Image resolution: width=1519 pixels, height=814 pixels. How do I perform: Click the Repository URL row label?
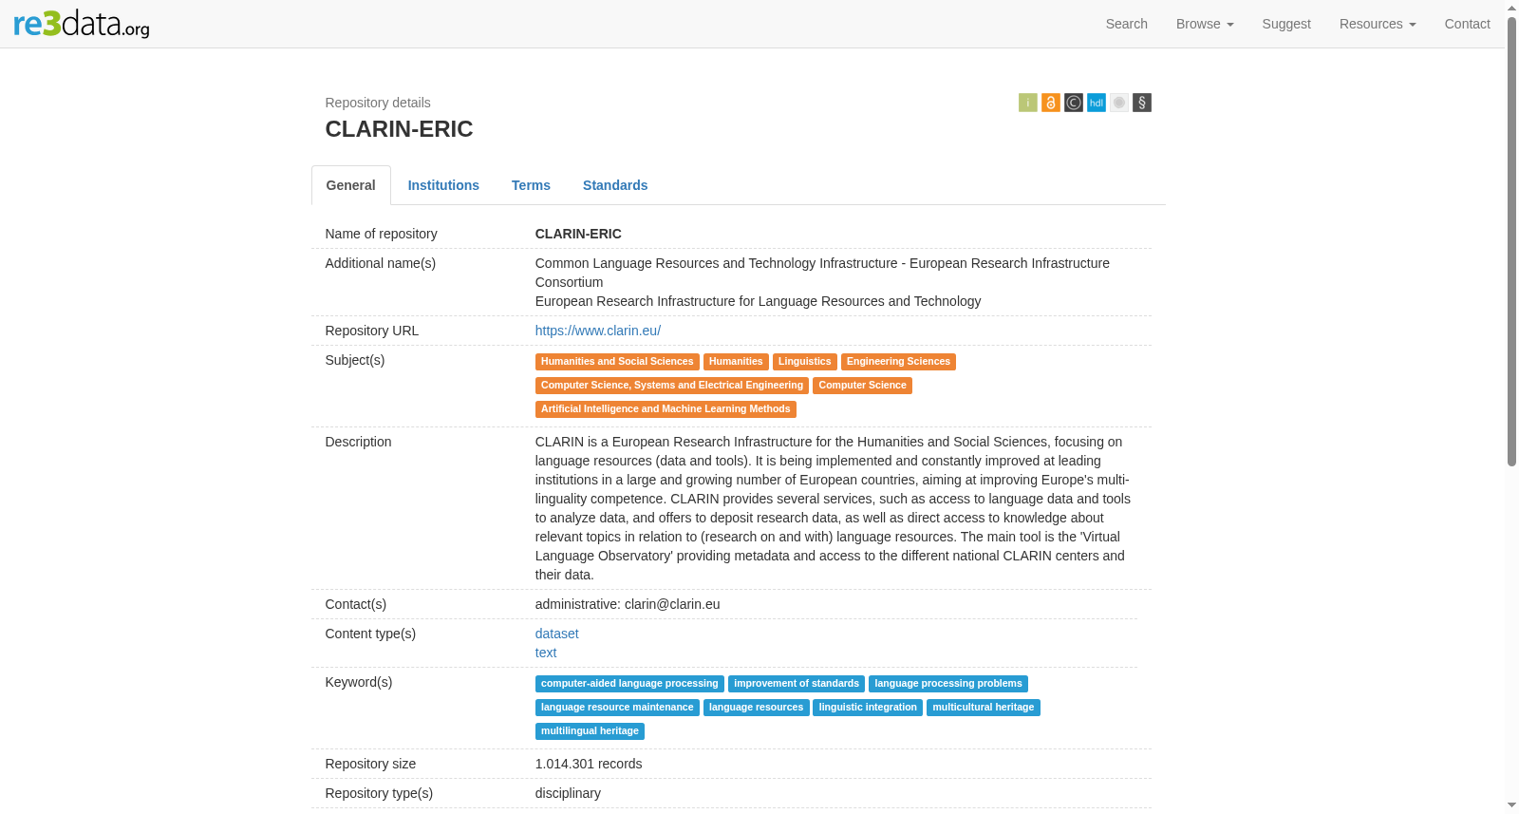pos(372,331)
